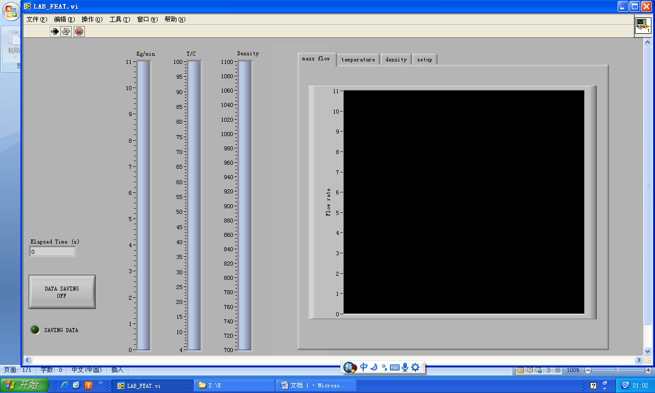Click the 21:02 system clock
This screenshot has height=393, width=655.
(640, 386)
